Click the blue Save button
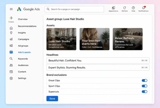 pos(52,99)
